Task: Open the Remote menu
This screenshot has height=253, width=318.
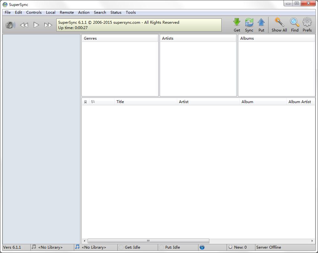Action: 67,12
